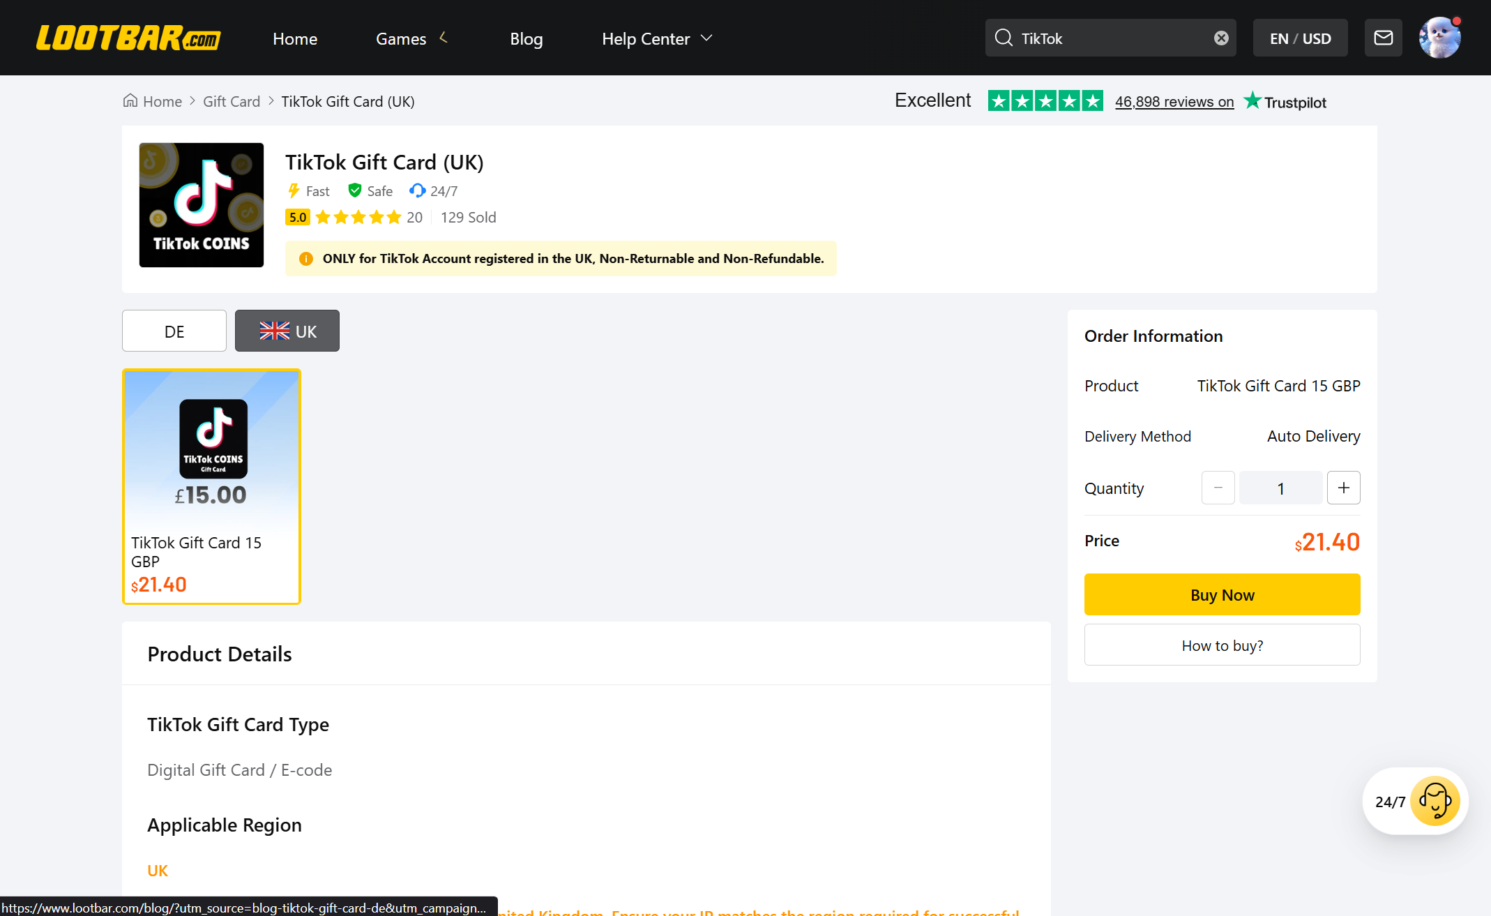Click the Fast lightning icon

pos(294,190)
